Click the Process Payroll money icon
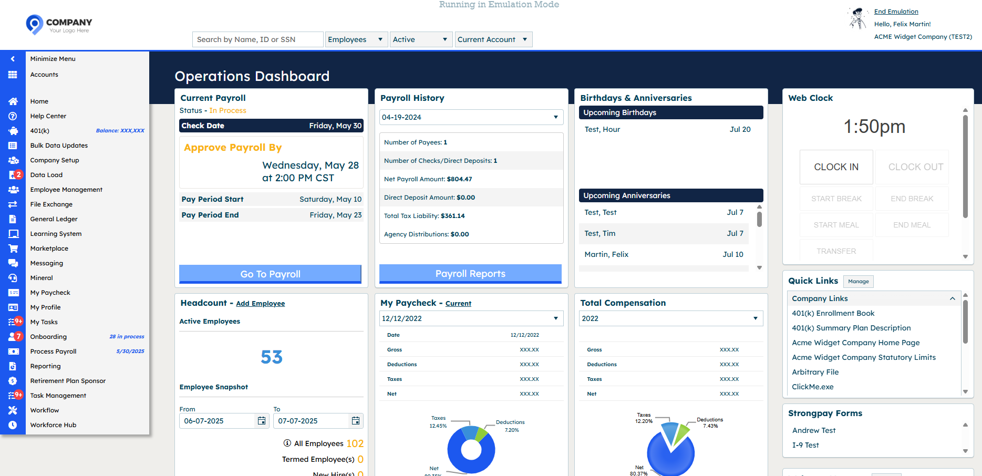This screenshot has height=476, width=982. (13, 351)
